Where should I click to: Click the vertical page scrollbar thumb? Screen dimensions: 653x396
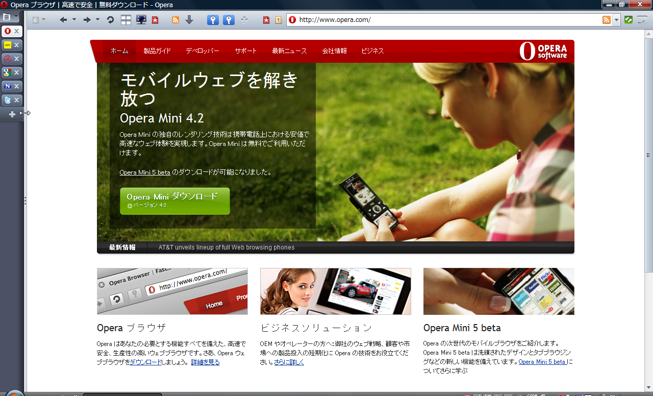point(649,155)
